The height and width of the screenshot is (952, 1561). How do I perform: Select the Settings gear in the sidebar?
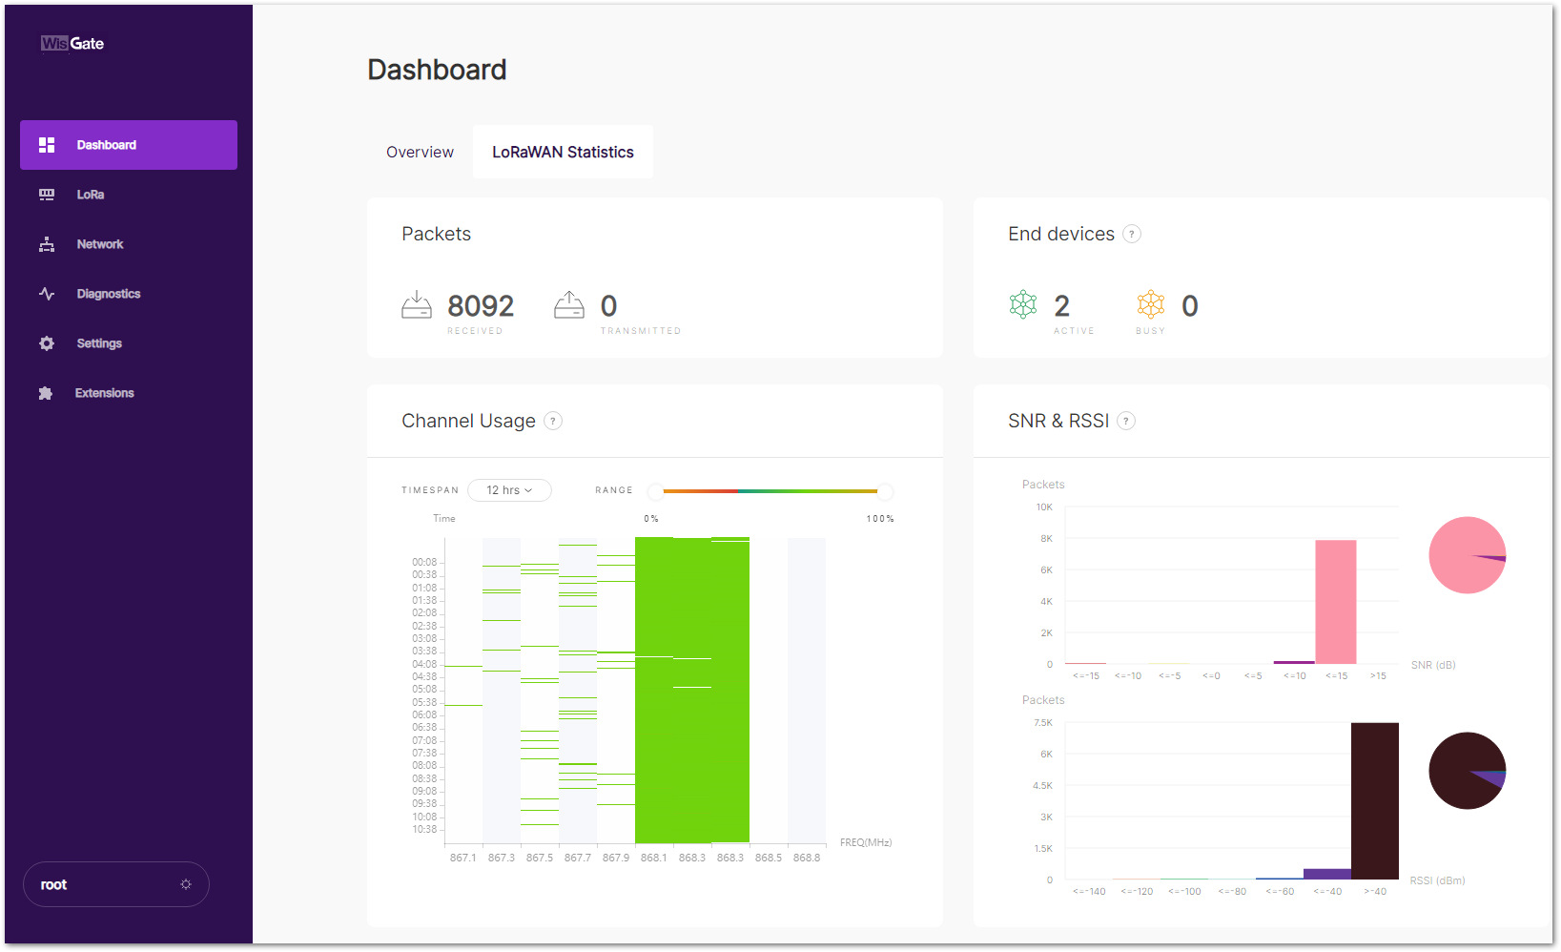(47, 342)
